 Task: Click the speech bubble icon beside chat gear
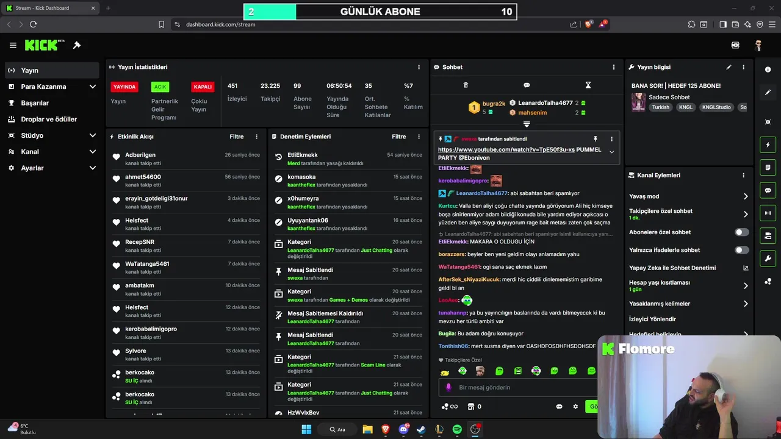[559, 407]
